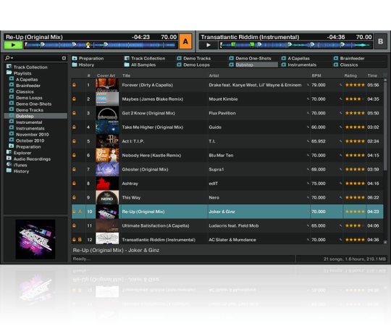Sort tracks by the Rating column header

(x=350, y=75)
